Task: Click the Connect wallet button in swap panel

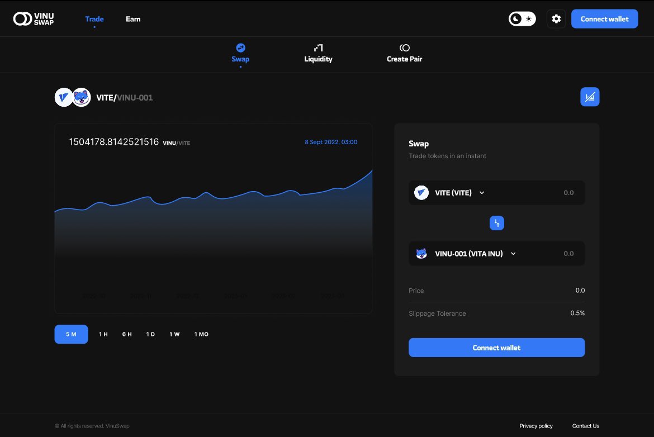Action: (x=496, y=347)
